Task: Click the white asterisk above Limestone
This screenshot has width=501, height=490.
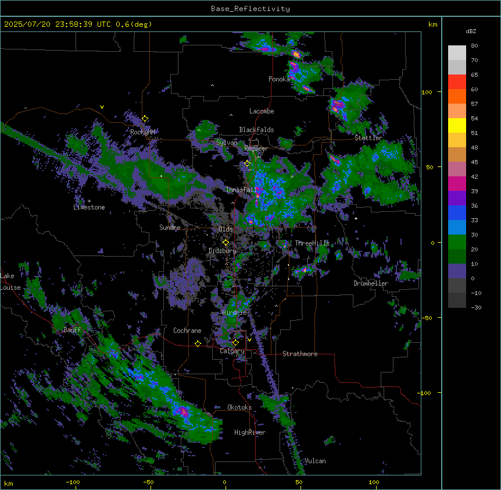Action: [x=89, y=201]
